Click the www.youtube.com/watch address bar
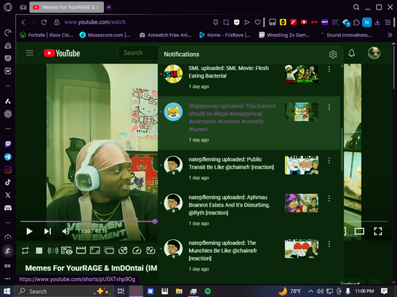397x297 pixels. [94, 22]
